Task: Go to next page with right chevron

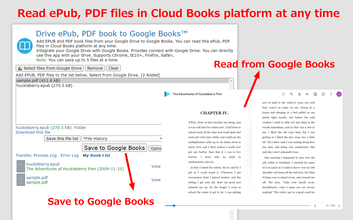Action: (339, 206)
